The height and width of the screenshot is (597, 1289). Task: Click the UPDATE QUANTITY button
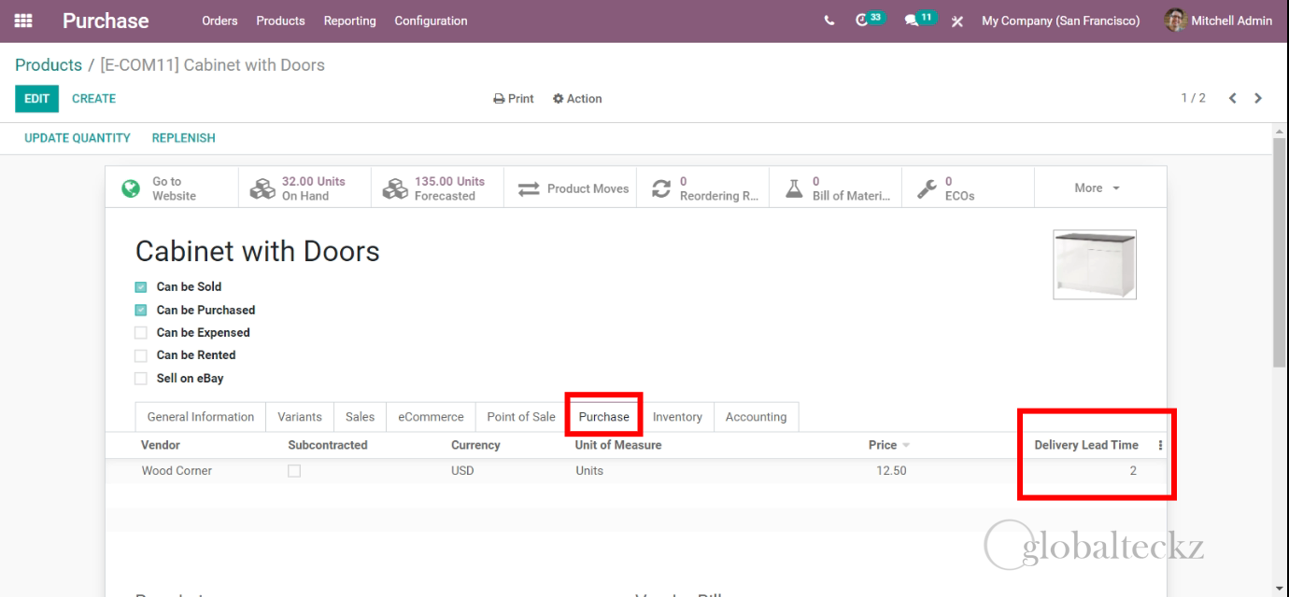tap(78, 138)
